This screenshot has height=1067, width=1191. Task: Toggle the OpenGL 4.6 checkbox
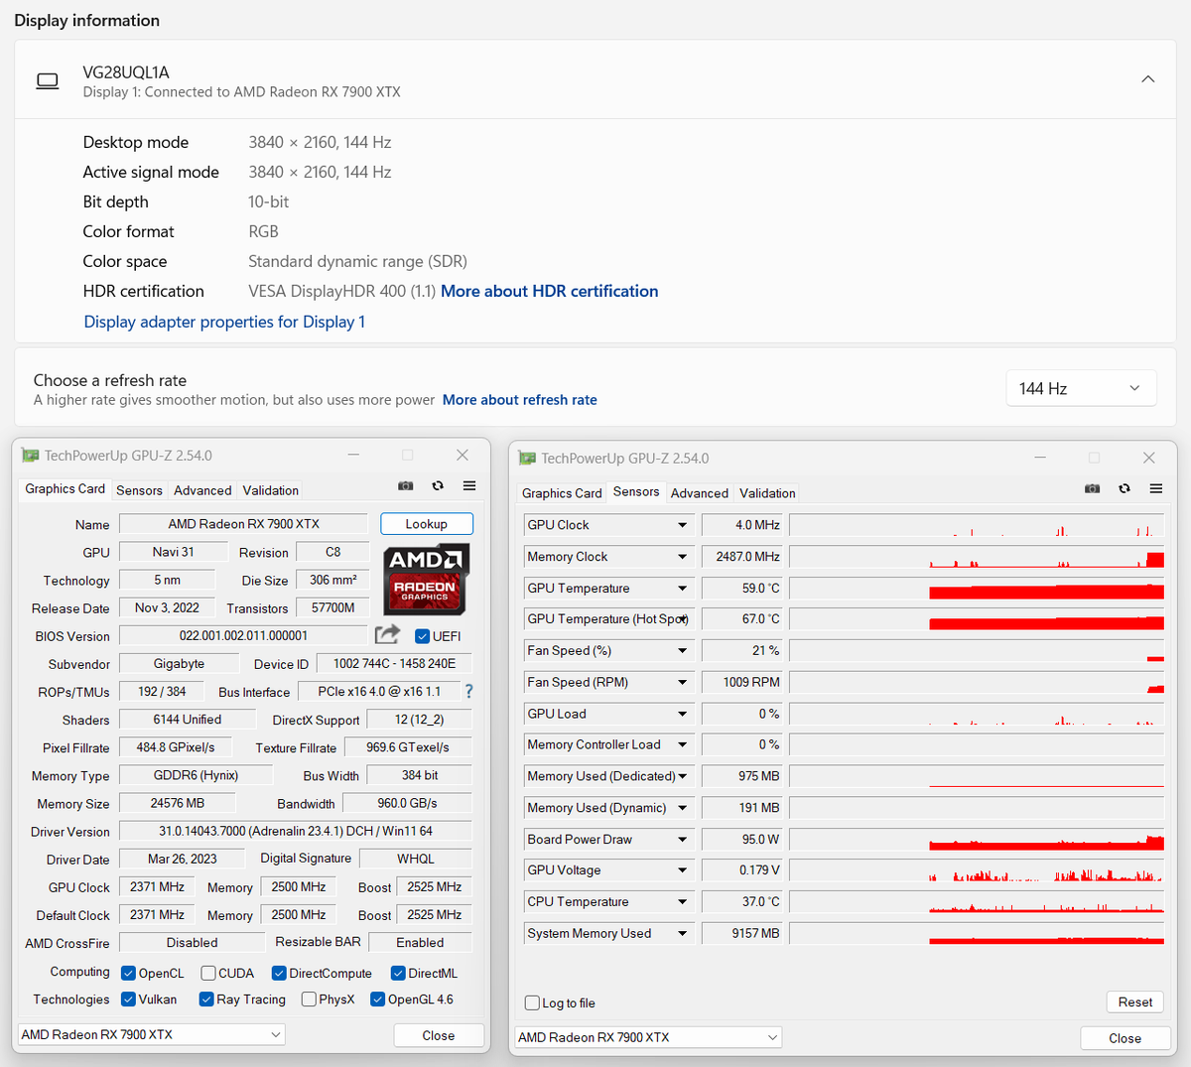377,999
